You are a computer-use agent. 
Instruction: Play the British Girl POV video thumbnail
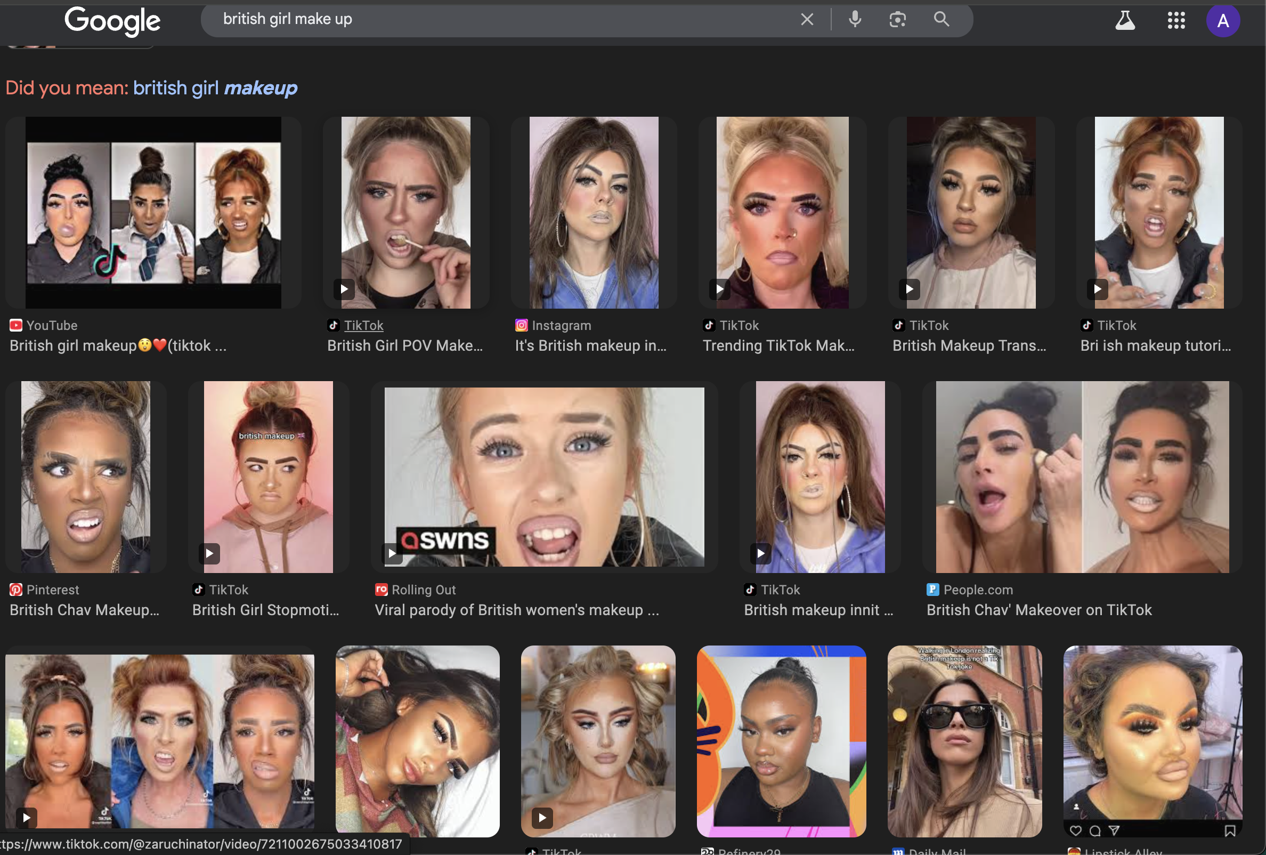[x=405, y=213]
